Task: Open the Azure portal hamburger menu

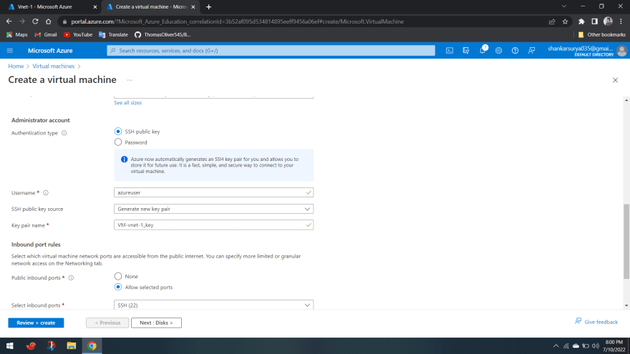Action: point(10,51)
